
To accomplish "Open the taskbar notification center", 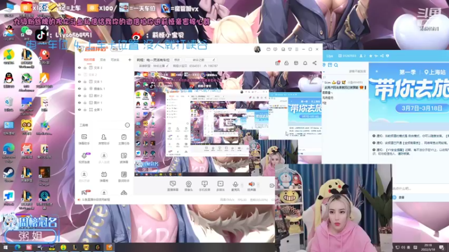I will [442, 248].
